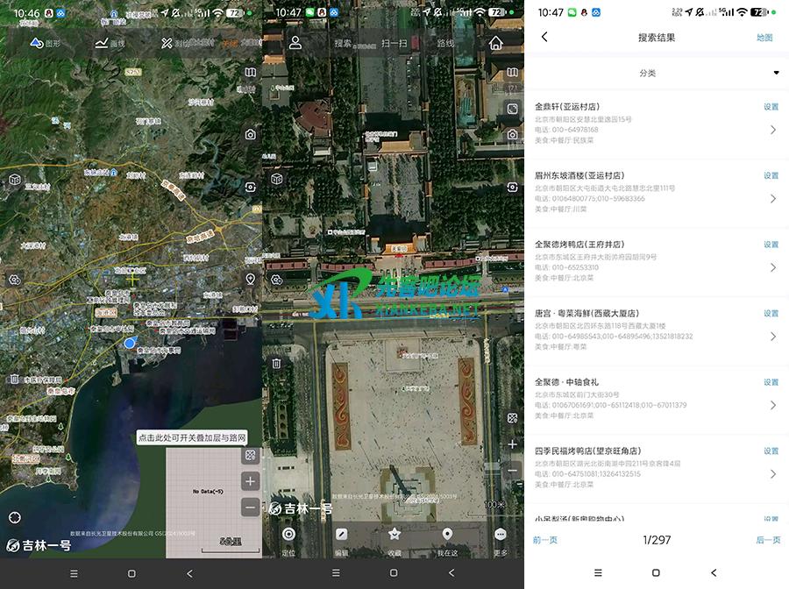Click the 地图 link in search results header

[x=764, y=38]
